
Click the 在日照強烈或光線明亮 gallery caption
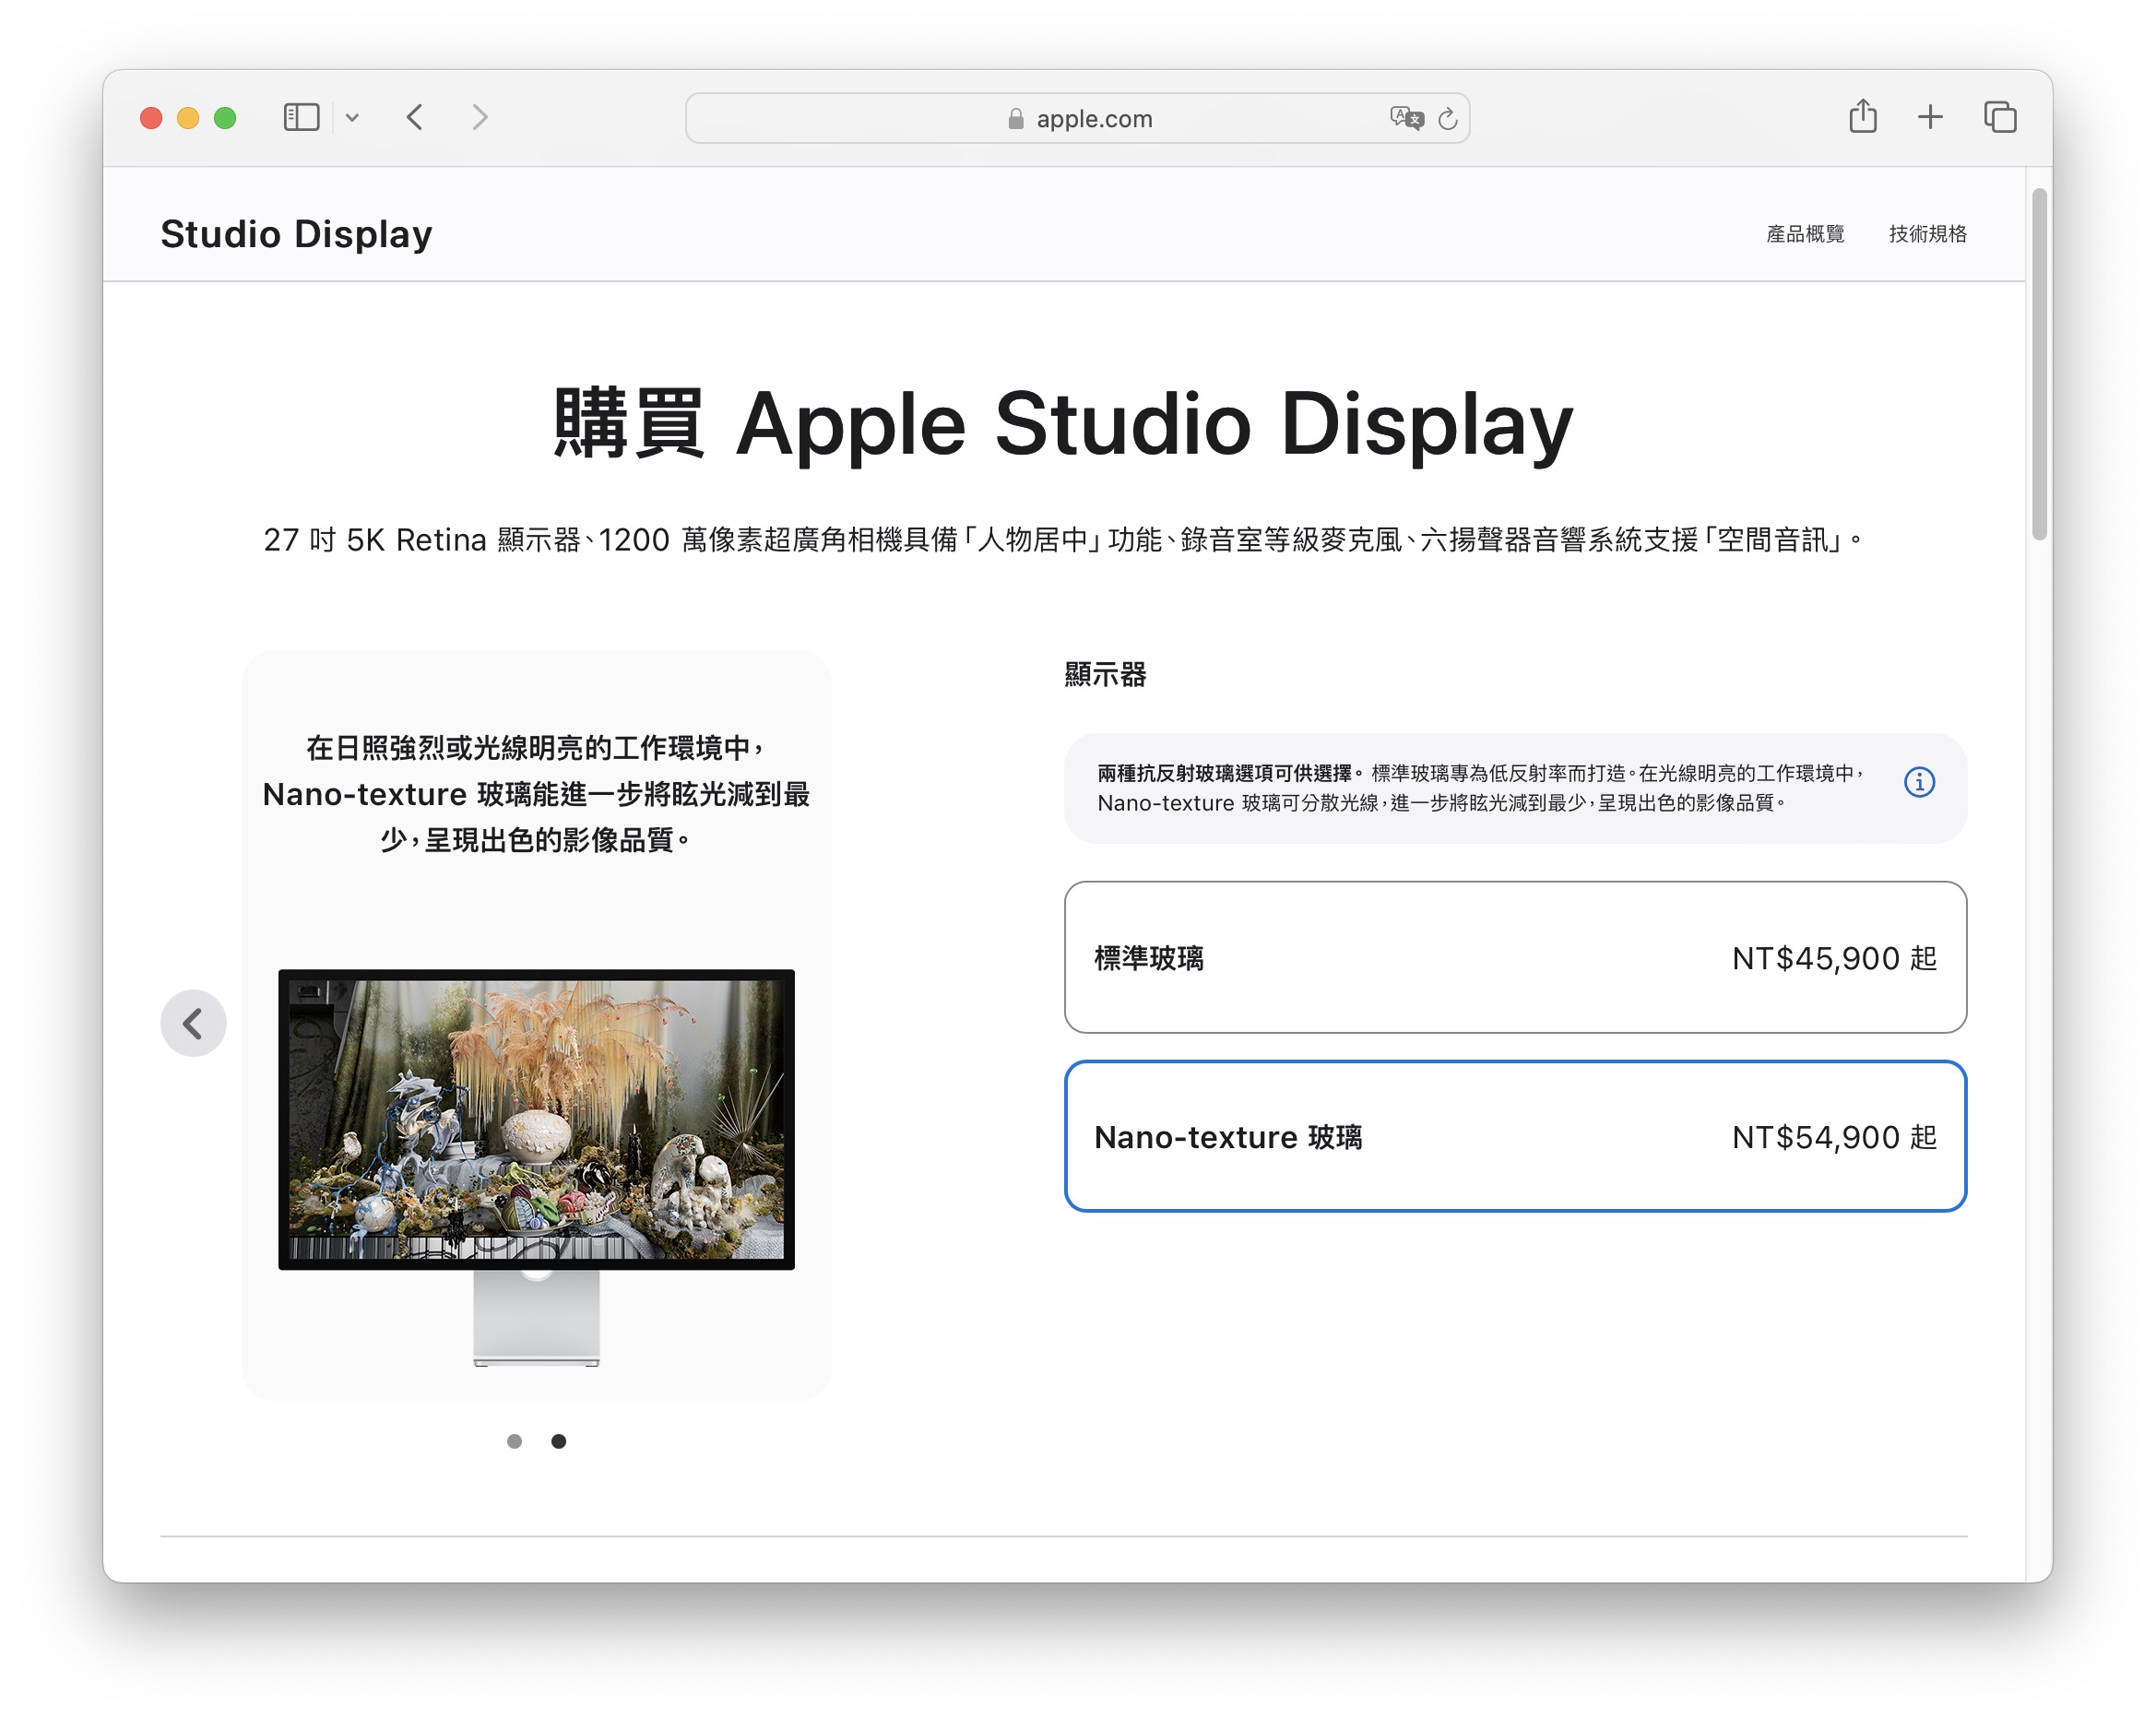pyautogui.click(x=536, y=794)
